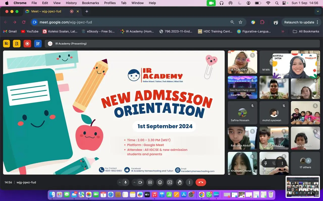Select IR Academy (Presenting) bar
The image size is (323, 201).
tap(182, 43)
